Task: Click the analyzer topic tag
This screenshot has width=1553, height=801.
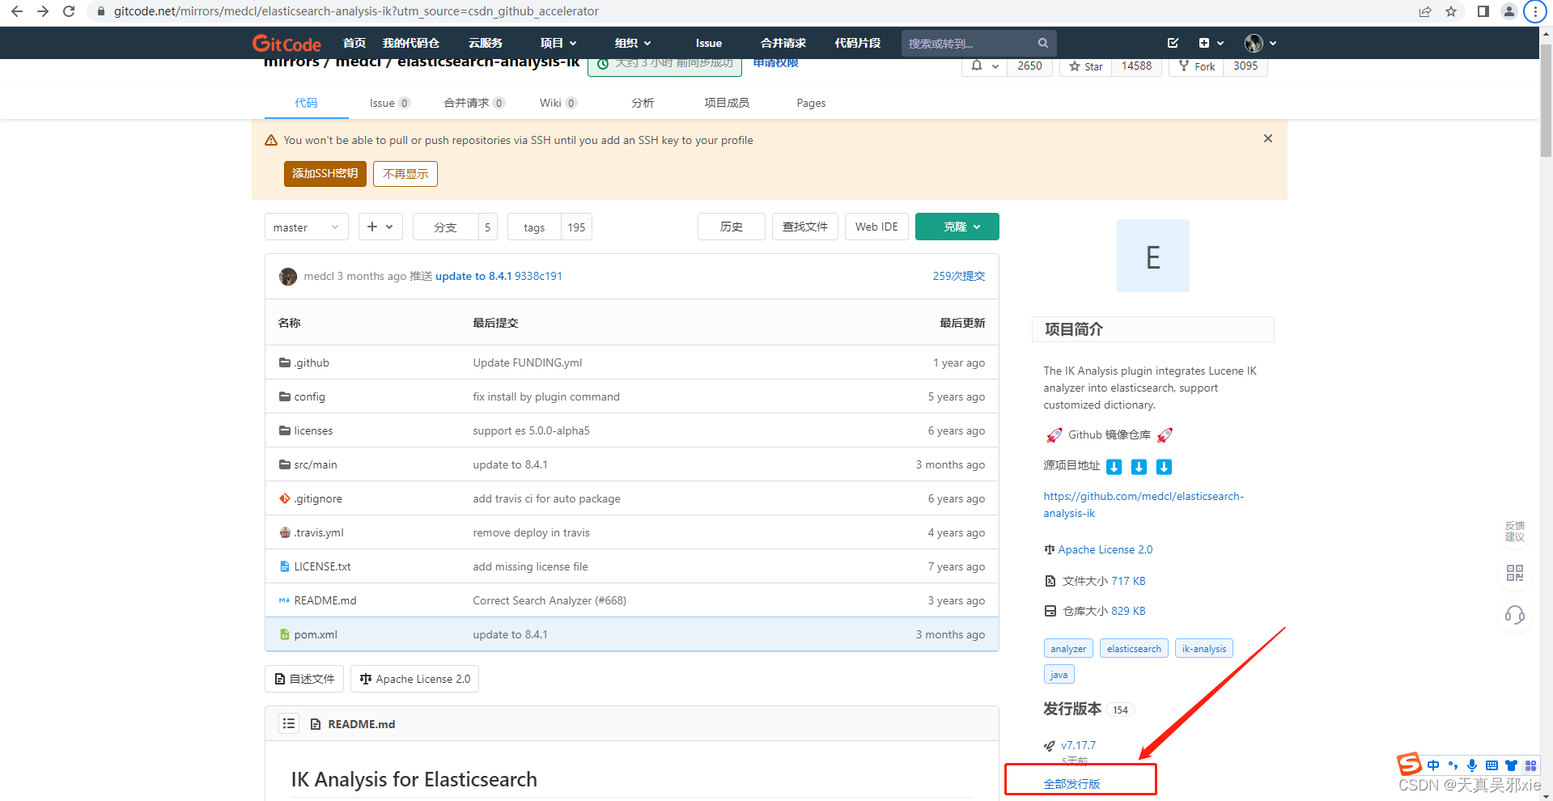Action: (1068, 648)
